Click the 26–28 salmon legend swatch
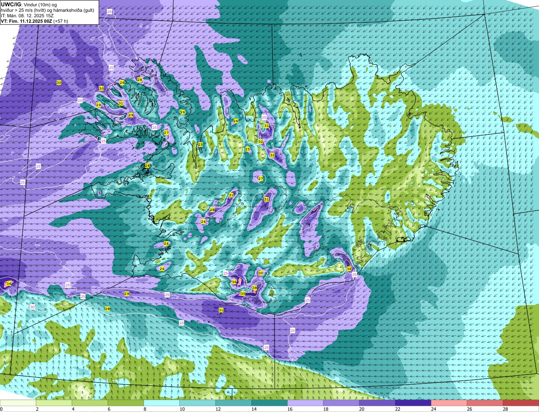This screenshot has height=412, width=539. (x=484, y=403)
